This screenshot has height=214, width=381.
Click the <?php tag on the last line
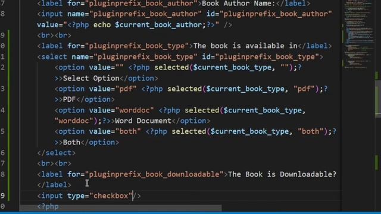coord(48,206)
